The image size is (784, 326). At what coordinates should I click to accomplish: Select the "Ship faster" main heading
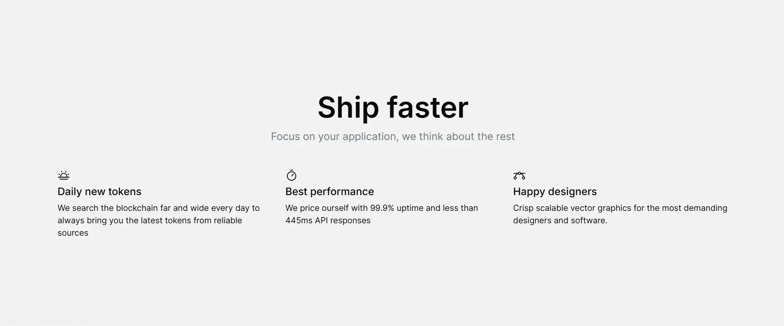point(393,108)
